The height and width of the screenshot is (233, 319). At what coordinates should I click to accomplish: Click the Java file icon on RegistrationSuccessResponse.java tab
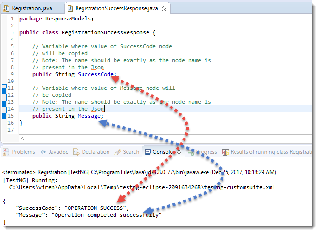[70, 8]
